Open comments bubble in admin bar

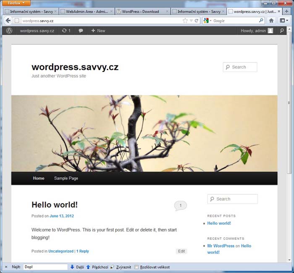click(81, 31)
